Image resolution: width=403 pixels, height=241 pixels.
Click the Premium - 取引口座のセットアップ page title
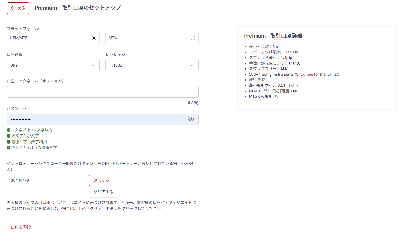pos(78,8)
